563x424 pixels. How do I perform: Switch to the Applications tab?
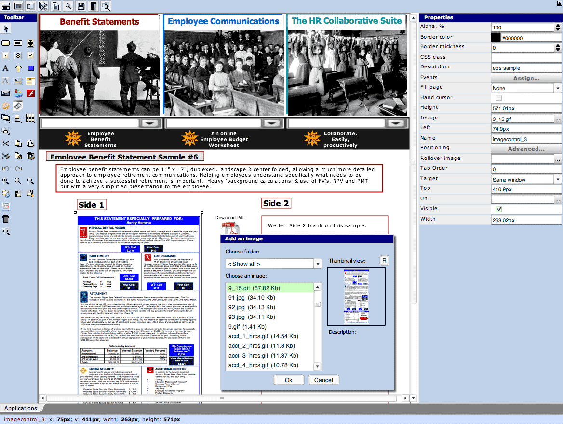click(x=21, y=408)
